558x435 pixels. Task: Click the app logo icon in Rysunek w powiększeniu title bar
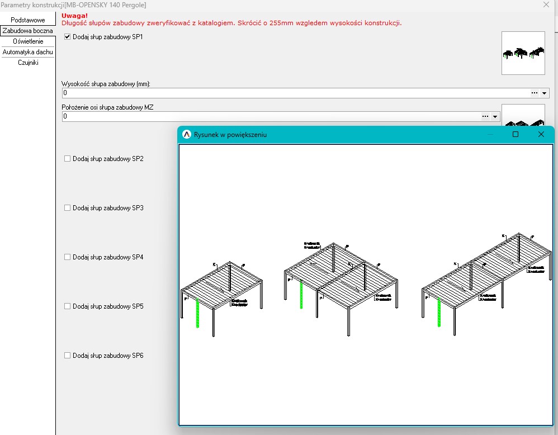click(x=187, y=135)
